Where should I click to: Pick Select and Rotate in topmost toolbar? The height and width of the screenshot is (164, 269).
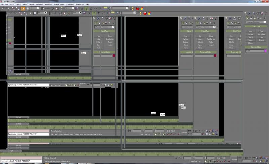52,8
